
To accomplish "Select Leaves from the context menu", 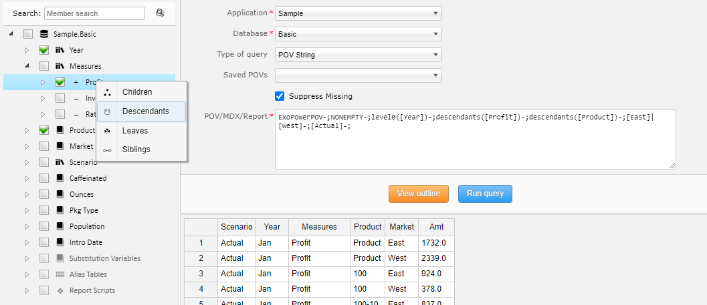I will [142, 131].
